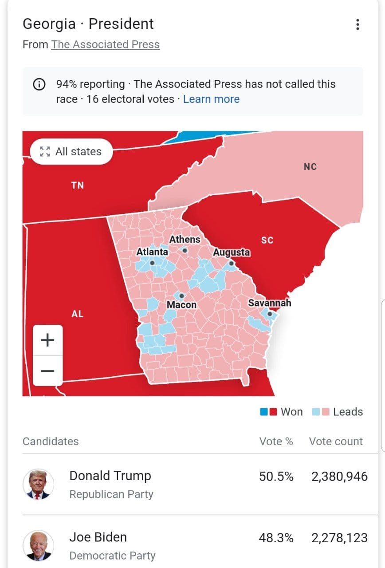385x568 pixels.
Task: Click the light blue Leads legend swatch
Action: pyautogui.click(x=316, y=412)
